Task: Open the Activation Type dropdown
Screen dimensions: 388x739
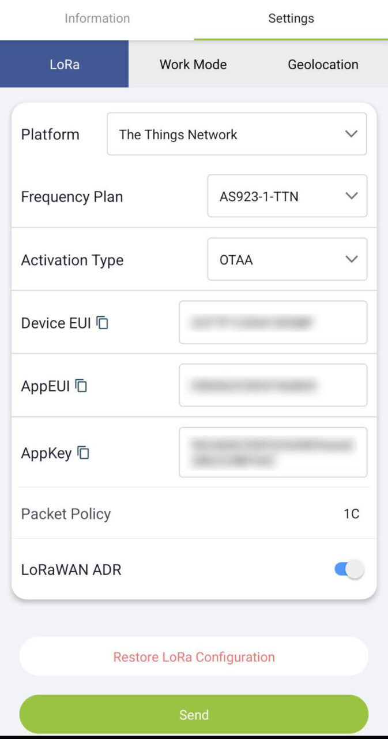Action: click(x=287, y=260)
